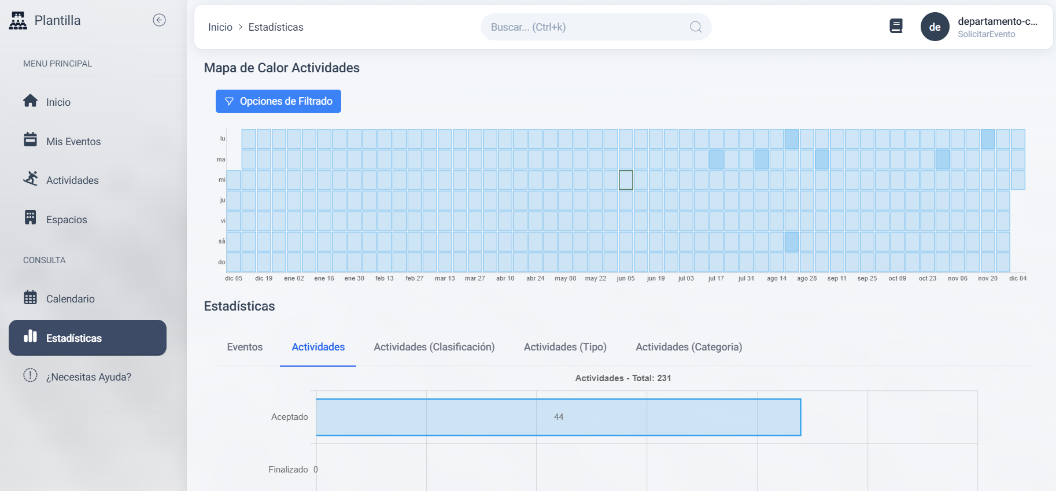Open Mis Eventos calendar icon

[x=31, y=140]
